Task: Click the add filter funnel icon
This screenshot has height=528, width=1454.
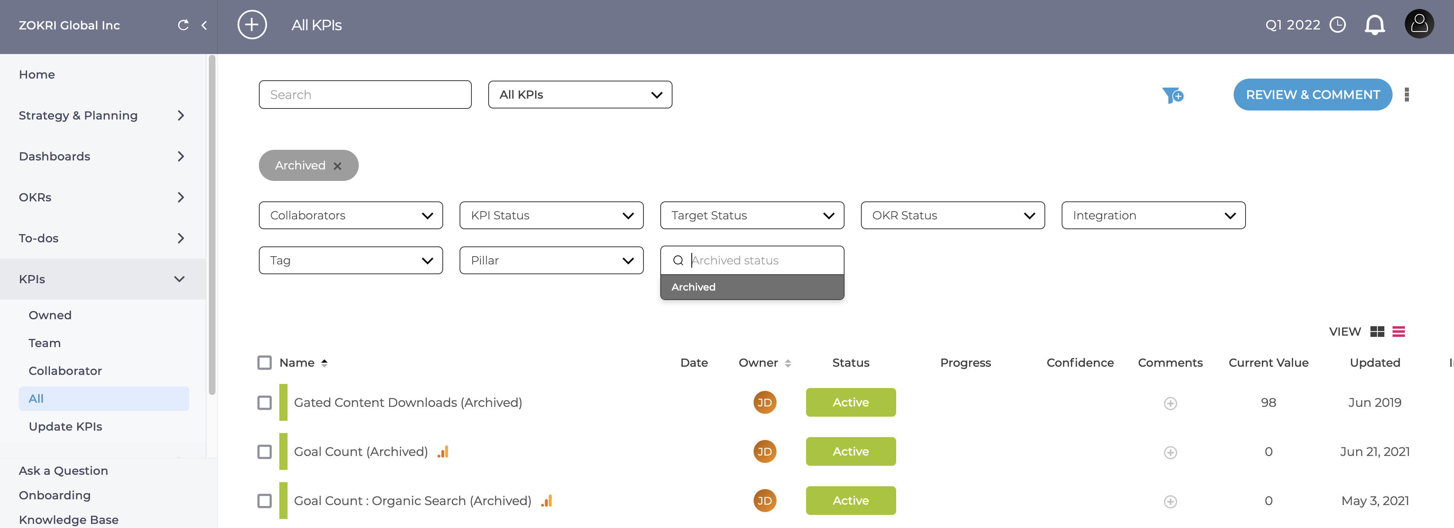Action: (x=1172, y=95)
